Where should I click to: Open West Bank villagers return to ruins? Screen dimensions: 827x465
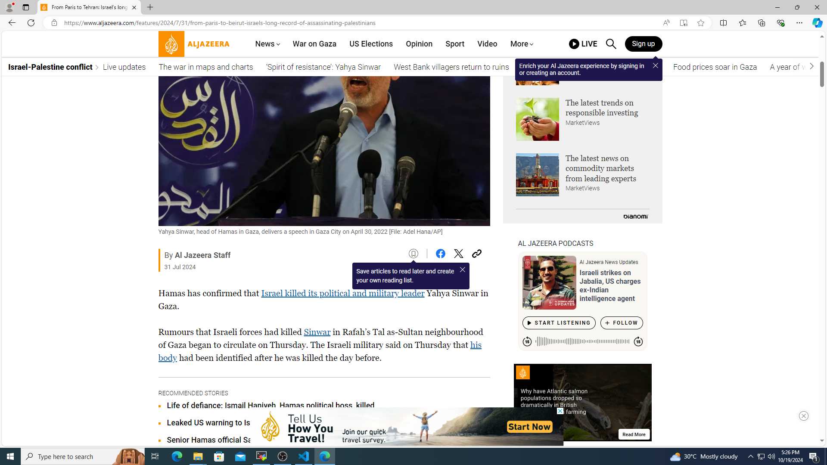click(451, 67)
